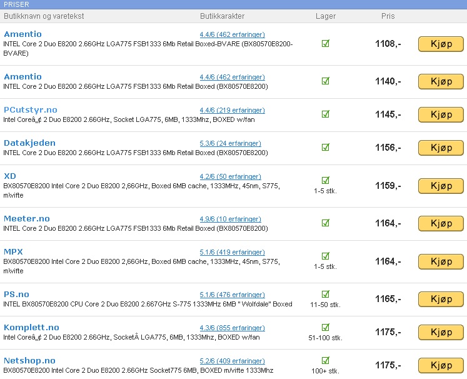View Amentio rating 4.4/6 in the 1108,- row
The width and height of the screenshot is (467, 379).
233,34
